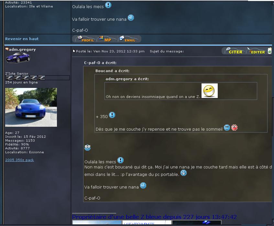The height and width of the screenshot is (226, 274).
Task: Click the 'Propriétaire d'une belle Z bleue' signature
Action: [154, 217]
